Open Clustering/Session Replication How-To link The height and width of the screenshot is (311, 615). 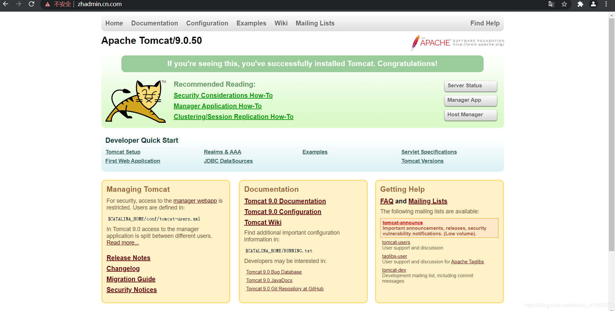coord(233,117)
